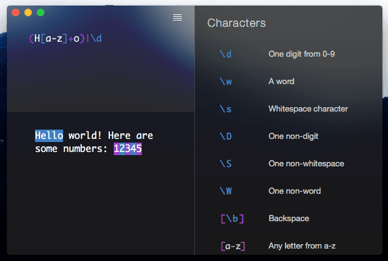Click the green zoom window button
The image size is (388, 261).
pos(41,12)
